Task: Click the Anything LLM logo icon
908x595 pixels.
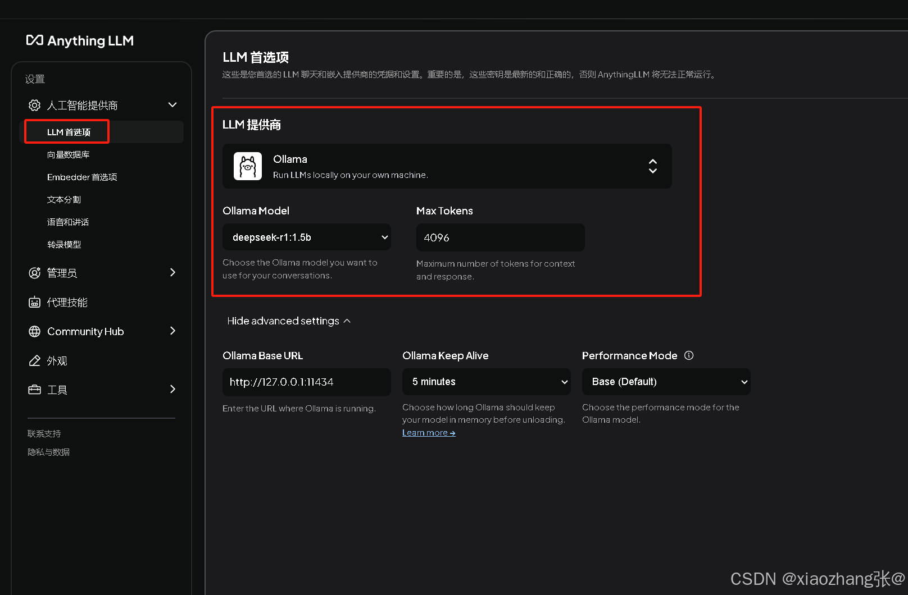Action: 35,40
